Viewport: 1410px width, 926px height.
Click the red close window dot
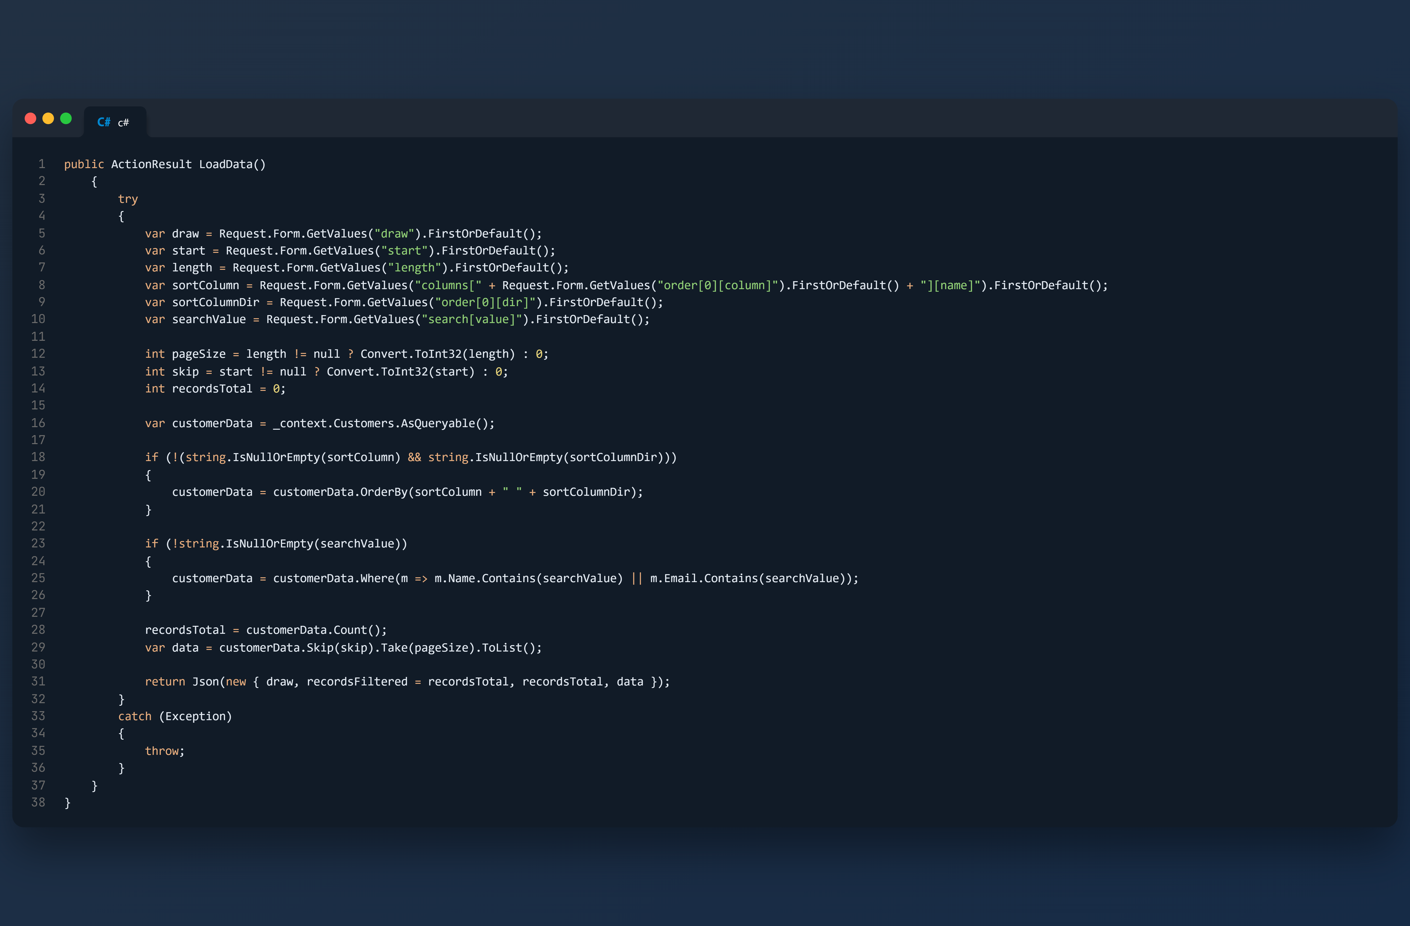point(30,118)
